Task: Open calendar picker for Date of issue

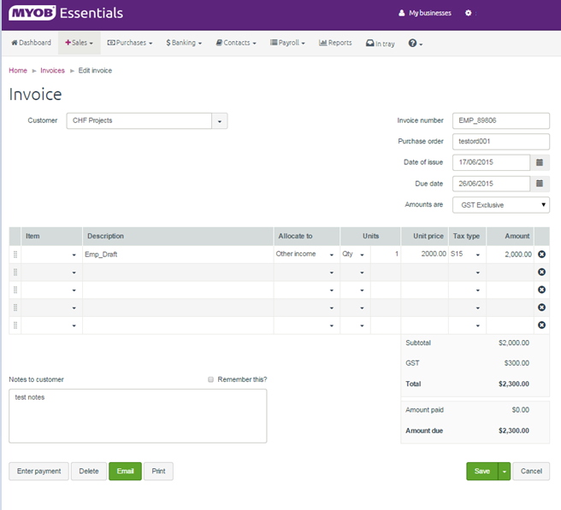Action: pyautogui.click(x=540, y=162)
